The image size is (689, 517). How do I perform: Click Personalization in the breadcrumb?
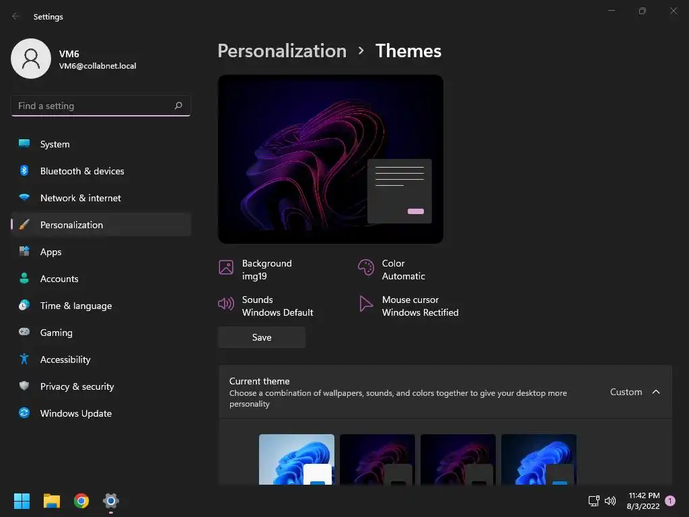(x=282, y=50)
